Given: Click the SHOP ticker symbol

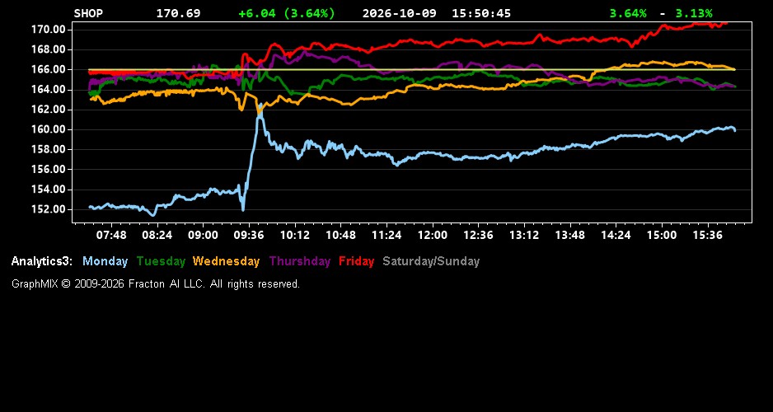Looking at the screenshot, I should (88, 13).
